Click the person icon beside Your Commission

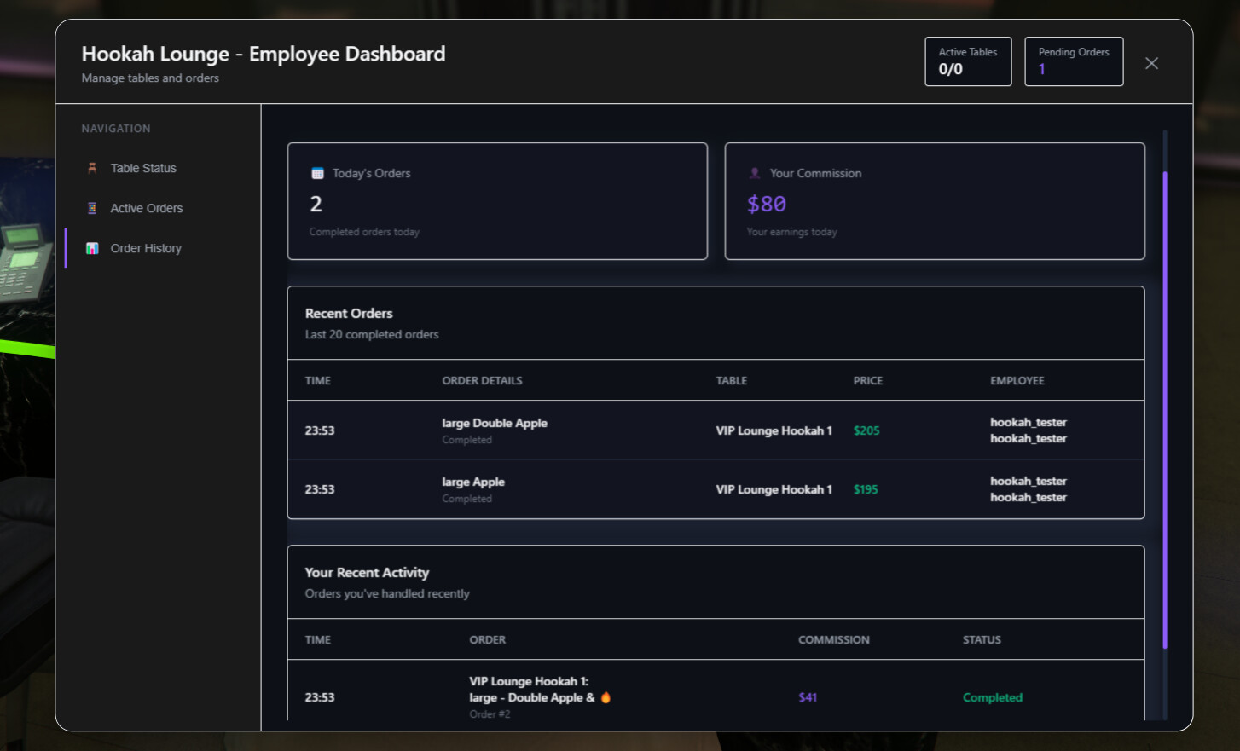click(755, 173)
